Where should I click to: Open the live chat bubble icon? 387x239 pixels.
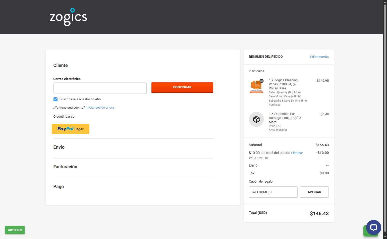(373, 227)
